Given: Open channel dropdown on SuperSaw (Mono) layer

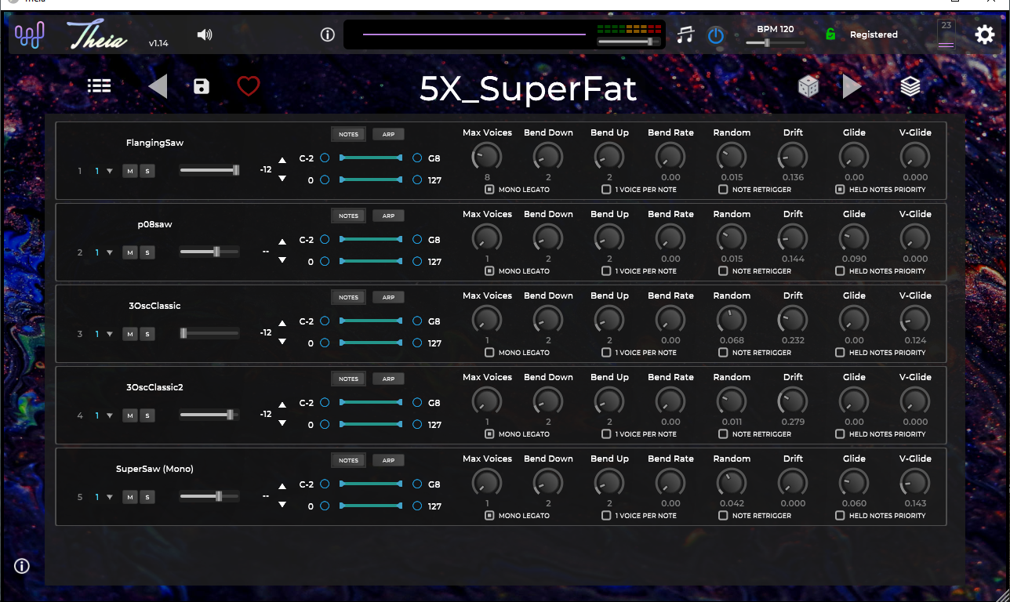Looking at the screenshot, I should point(110,497).
